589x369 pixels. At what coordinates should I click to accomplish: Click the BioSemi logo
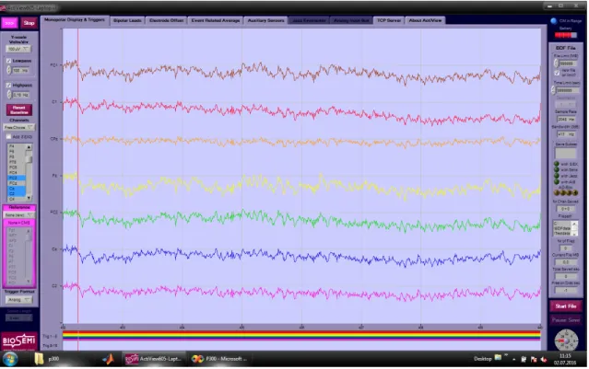(x=19, y=340)
